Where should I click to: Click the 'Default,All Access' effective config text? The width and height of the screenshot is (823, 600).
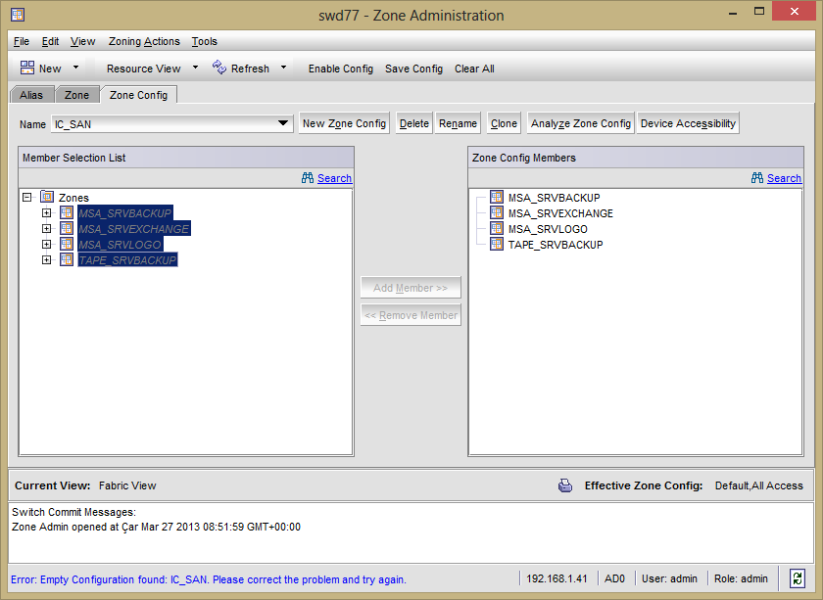point(758,485)
